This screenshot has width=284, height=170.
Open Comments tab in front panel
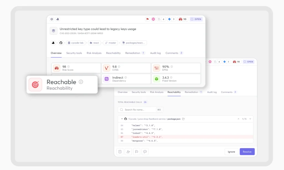tap(174, 53)
